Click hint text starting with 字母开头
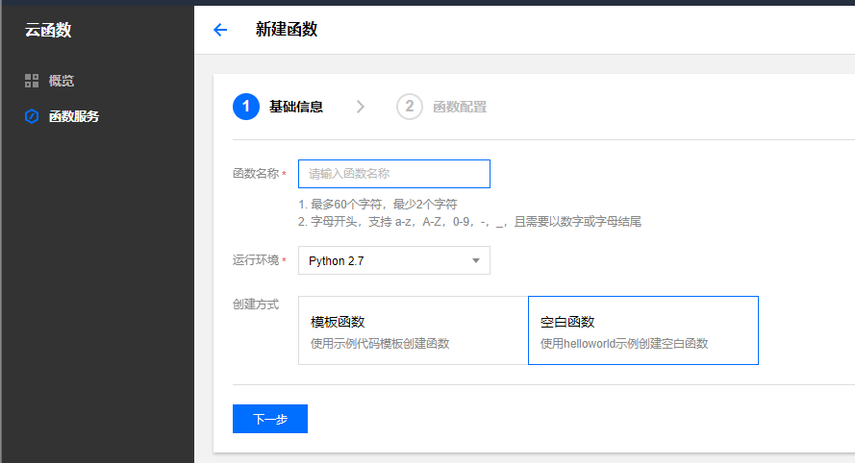The width and height of the screenshot is (855, 463). tap(469, 222)
